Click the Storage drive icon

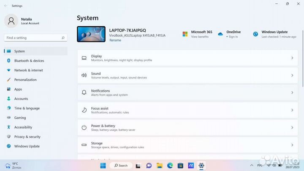coord(84,145)
